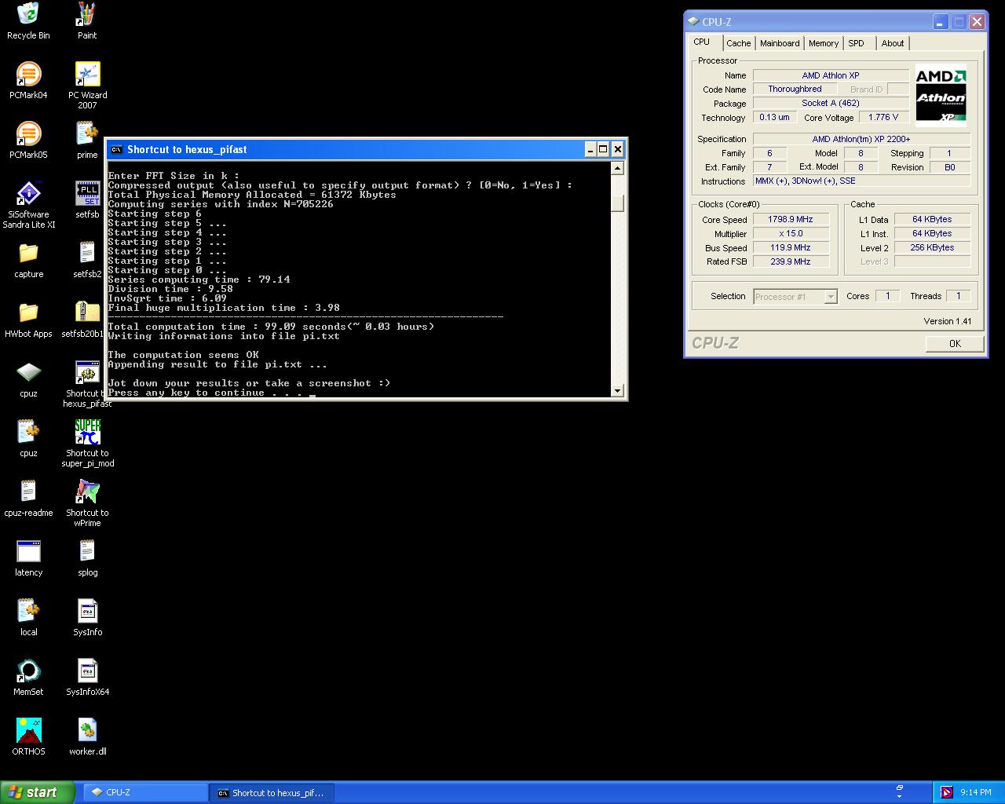Select the worker.dll file icon

(87, 731)
